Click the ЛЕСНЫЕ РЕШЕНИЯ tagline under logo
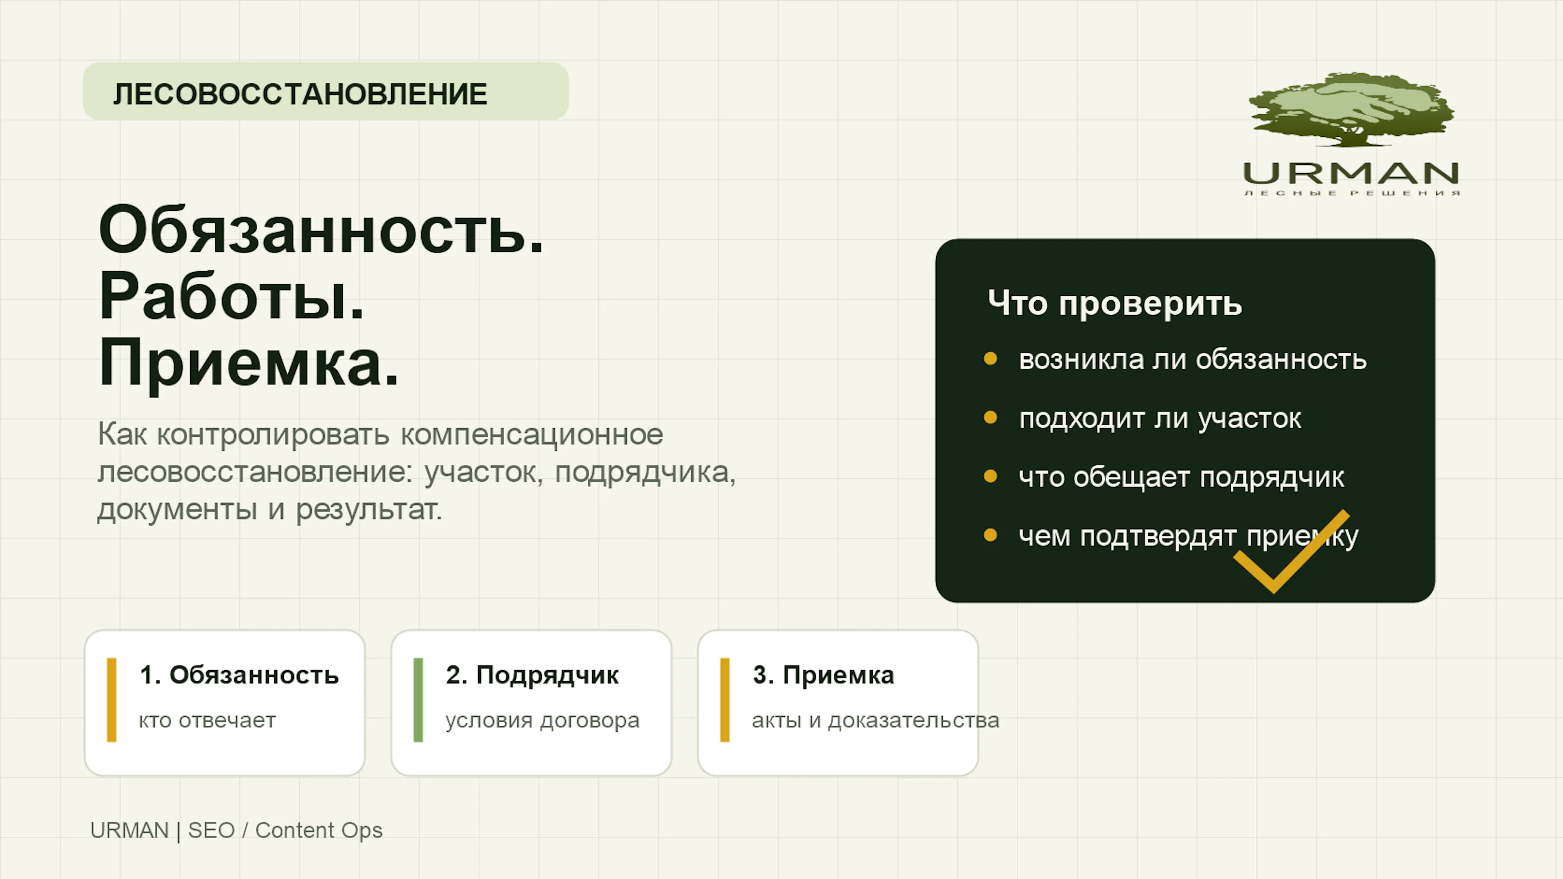 click(1352, 193)
